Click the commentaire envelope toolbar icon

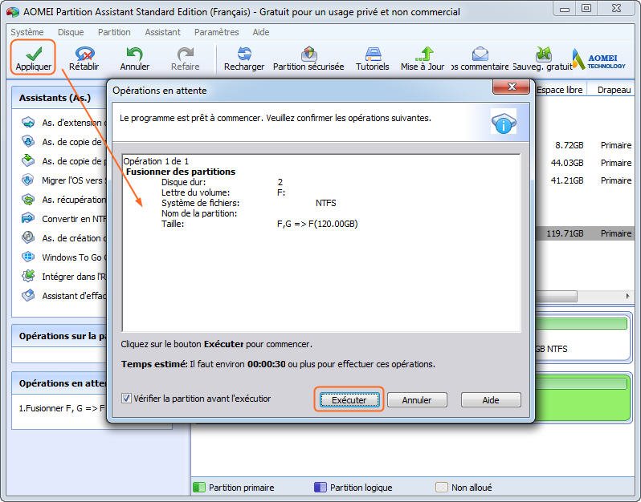coord(480,54)
